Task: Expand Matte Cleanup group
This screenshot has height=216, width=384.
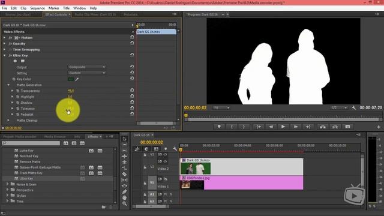Action: 8,120
